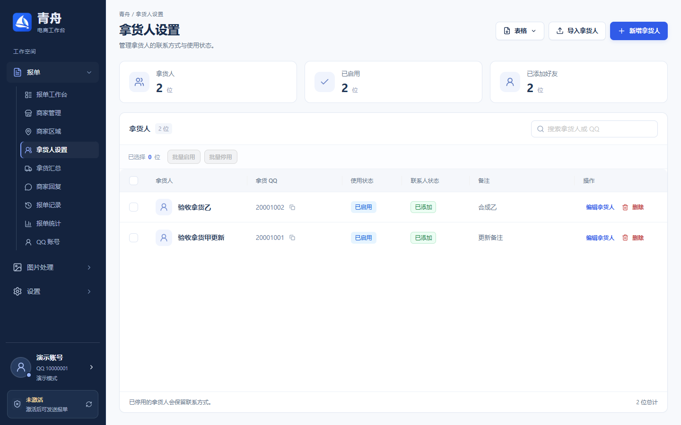Open 报单工作台 in the sidebar
681x425 pixels.
click(60, 94)
